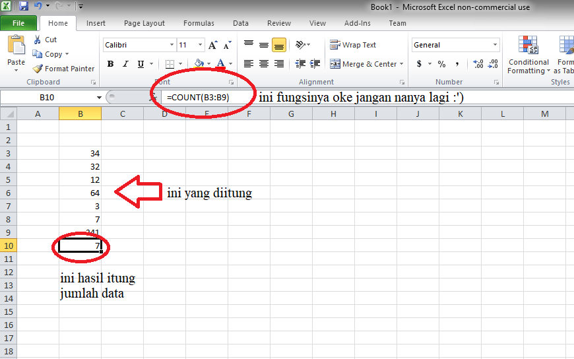This screenshot has width=574, height=359.
Task: Click the Cut scissors icon
Action: pyautogui.click(x=37, y=40)
